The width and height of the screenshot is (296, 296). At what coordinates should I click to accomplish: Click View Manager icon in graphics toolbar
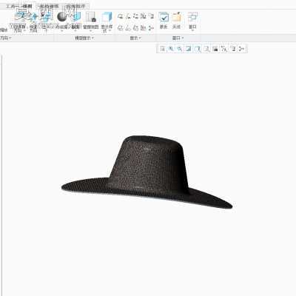click(x=215, y=49)
